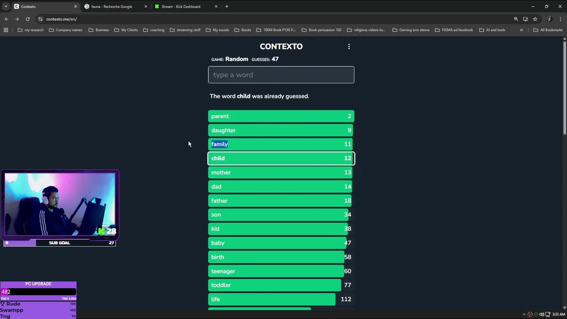Click the install app icon in address bar
Viewport: 567px width, 319px height.
pyautogui.click(x=525, y=19)
